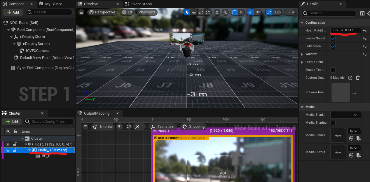Add a cluster item with Add button

tap(12, 122)
